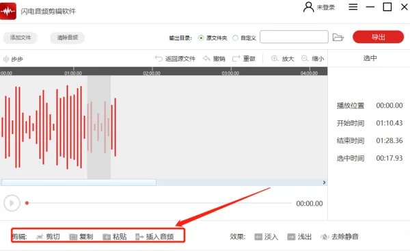The image size is (410, 251).
Task: Click the 剪切 cut icon
Action: (40, 237)
